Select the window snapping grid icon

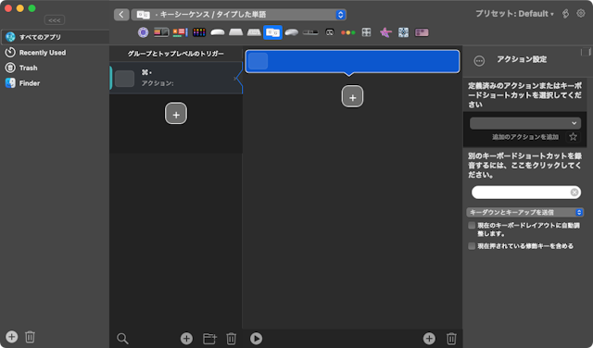[366, 32]
